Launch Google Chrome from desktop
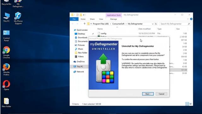 tap(6, 52)
